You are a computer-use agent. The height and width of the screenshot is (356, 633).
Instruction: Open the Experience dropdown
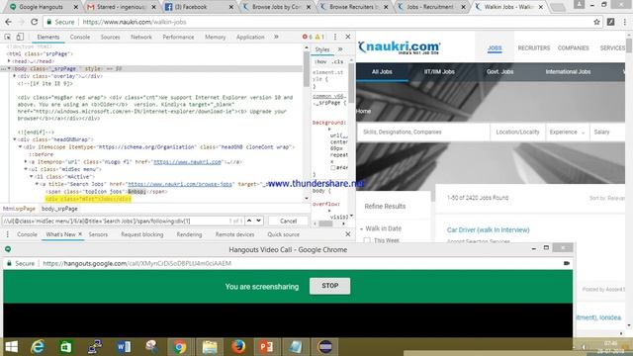point(567,132)
